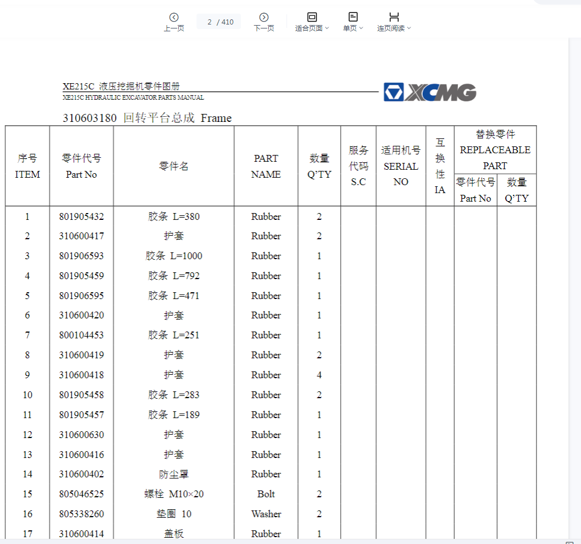581x544 pixels.
Task: Click the current page number field
Action: [210, 22]
